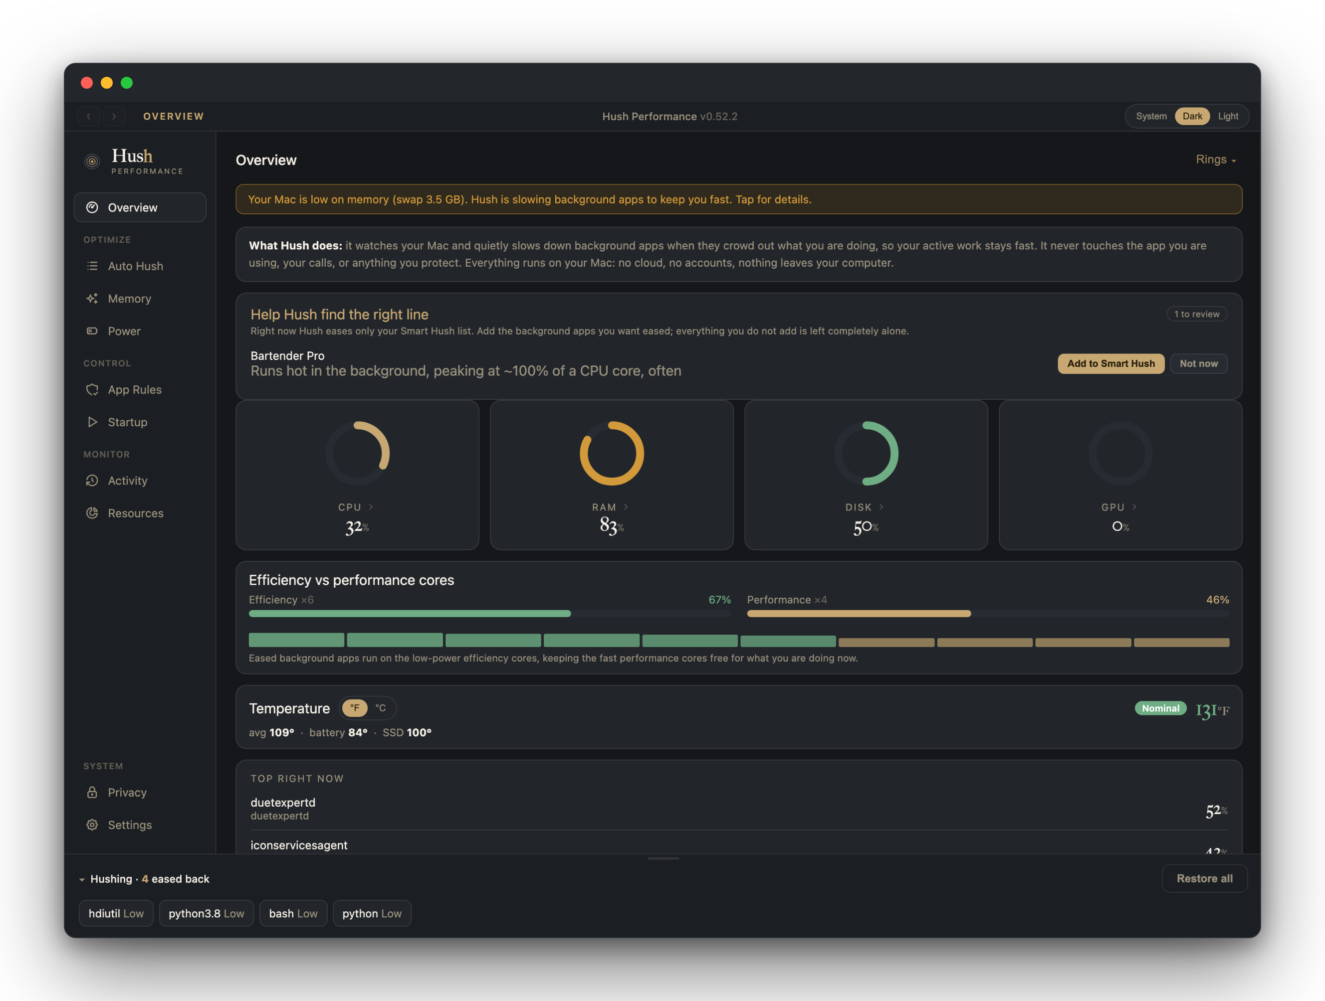Click the Auto Hush list icon

coord(92,266)
